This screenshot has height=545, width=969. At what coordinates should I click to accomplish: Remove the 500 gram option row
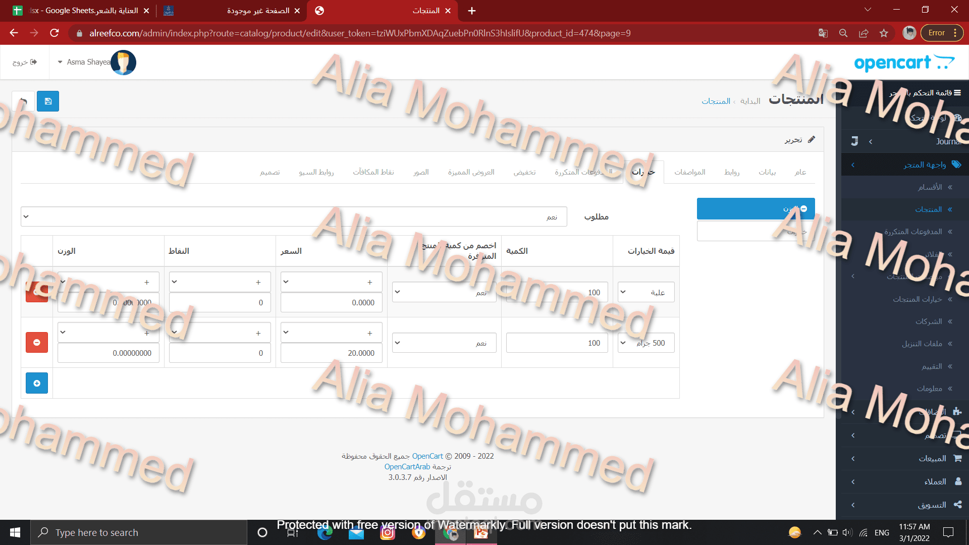[x=37, y=343]
